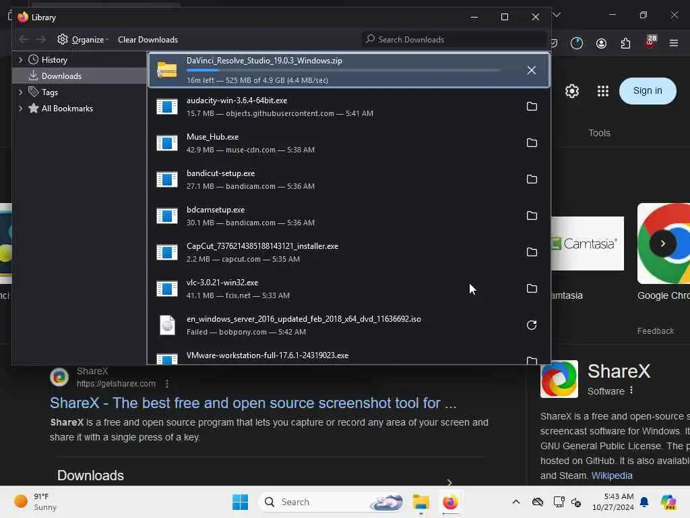Open ShareX search result title link

pyautogui.click(x=253, y=403)
